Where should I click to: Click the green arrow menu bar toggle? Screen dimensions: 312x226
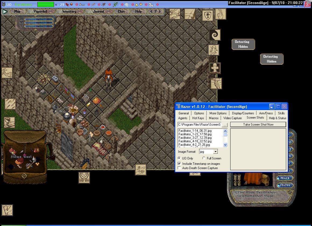pyautogui.click(x=5, y=12)
